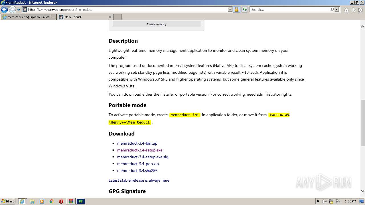Click the vertical scrollbar thumb
Image resolution: width=365 pixels, height=205 pixels.
click(x=362, y=122)
